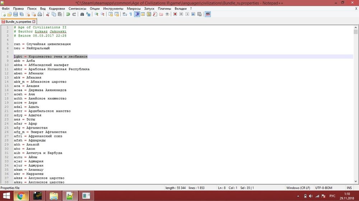Open the Windows Start button

tap(6, 196)
